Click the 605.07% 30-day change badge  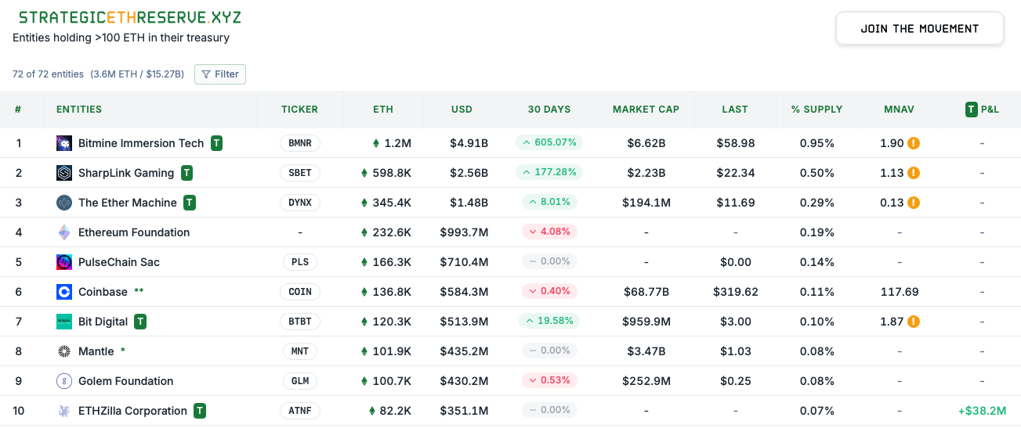[549, 142]
